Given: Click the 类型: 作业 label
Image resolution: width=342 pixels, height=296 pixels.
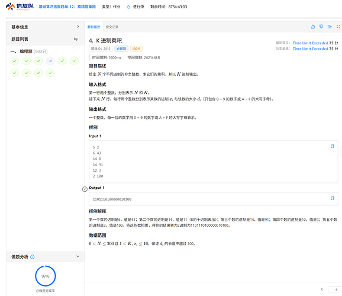Looking at the screenshot, I should coord(111,7).
